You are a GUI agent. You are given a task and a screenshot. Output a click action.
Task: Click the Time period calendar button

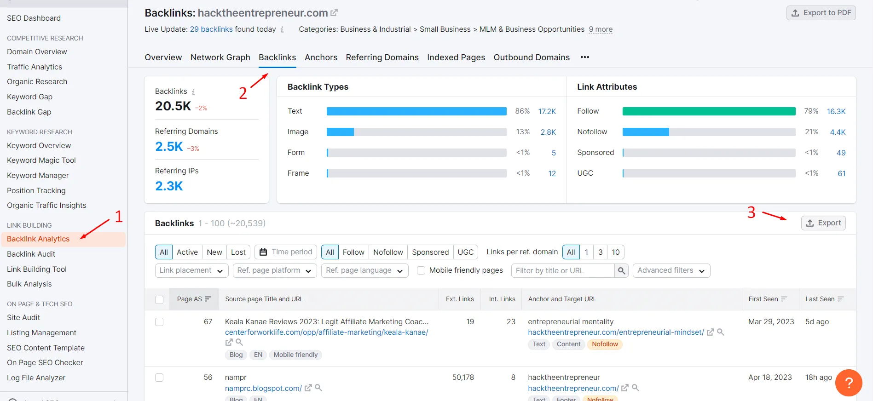point(286,252)
